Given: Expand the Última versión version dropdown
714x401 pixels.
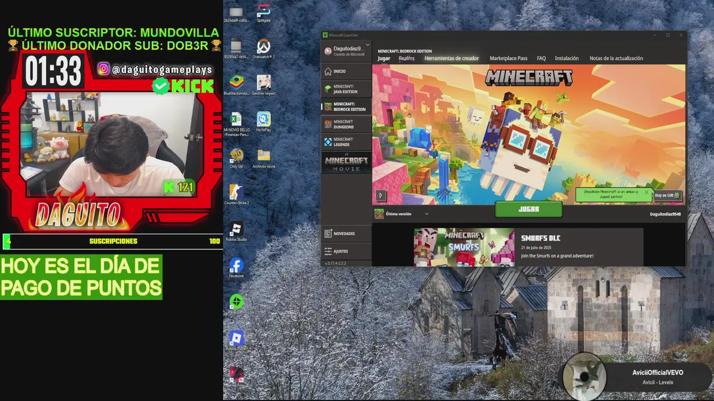Looking at the screenshot, I should pos(402,214).
